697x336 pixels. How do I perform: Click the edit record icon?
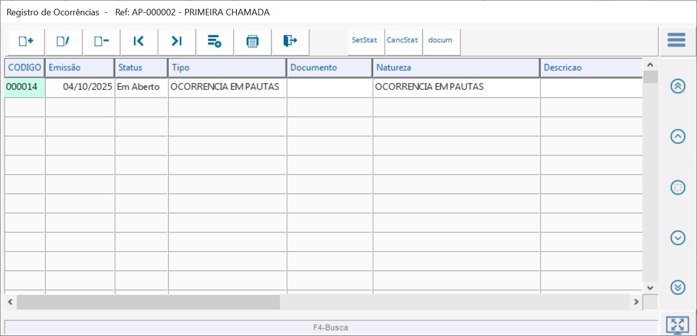pyautogui.click(x=63, y=41)
